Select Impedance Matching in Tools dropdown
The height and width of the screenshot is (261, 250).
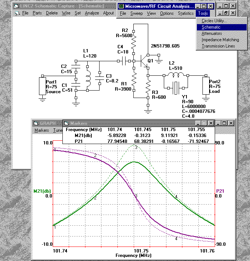coord(220,40)
